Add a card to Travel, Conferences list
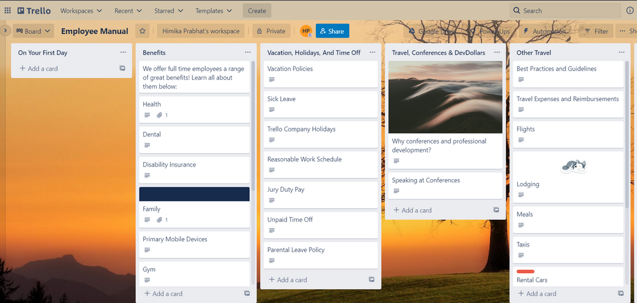637x303 pixels. point(412,210)
